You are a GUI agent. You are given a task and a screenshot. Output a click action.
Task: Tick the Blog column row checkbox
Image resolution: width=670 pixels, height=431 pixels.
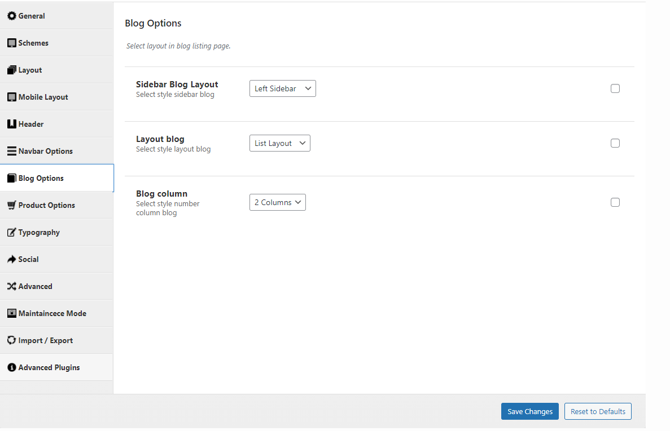pyautogui.click(x=615, y=202)
